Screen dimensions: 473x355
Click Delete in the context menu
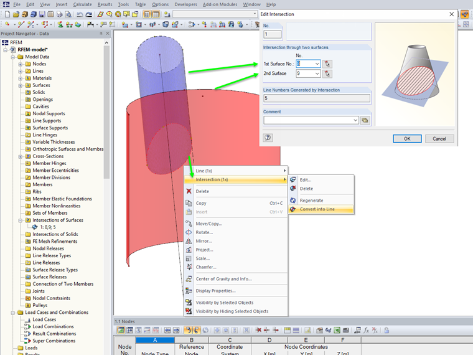click(x=236, y=191)
